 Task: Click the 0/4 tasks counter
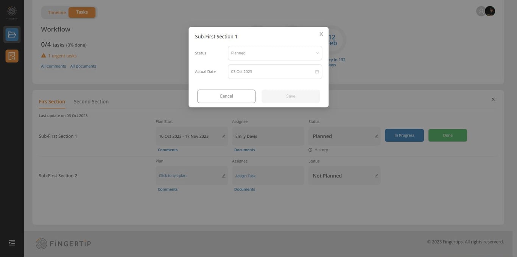[64, 45]
